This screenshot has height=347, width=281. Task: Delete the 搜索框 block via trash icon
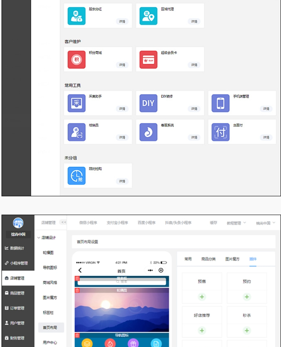pyautogui.click(x=77, y=279)
